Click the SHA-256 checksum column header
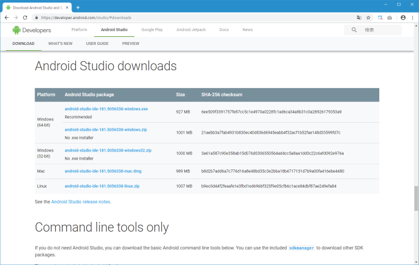Image resolution: width=419 pixels, height=265 pixels. (x=222, y=94)
